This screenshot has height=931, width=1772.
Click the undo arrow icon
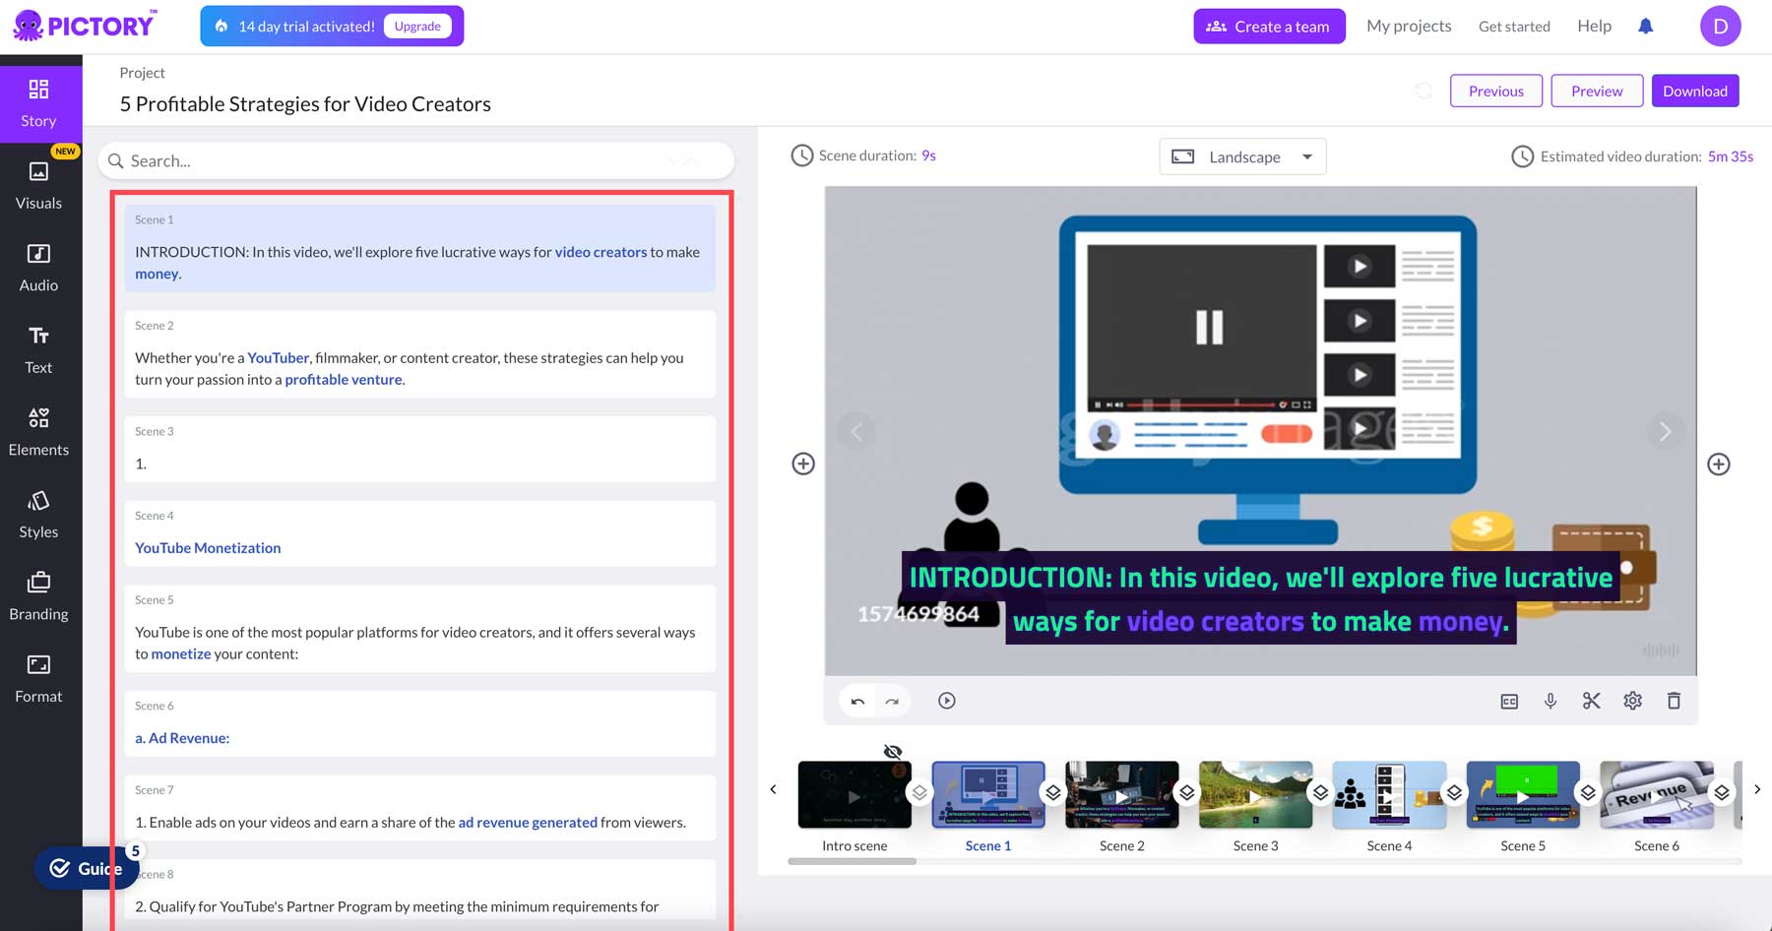coord(857,701)
